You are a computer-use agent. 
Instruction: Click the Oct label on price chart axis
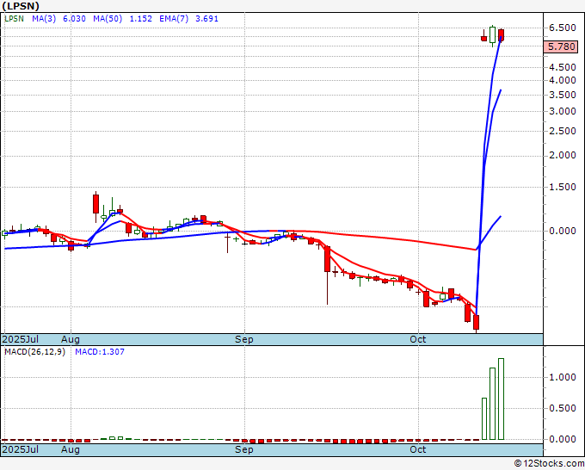[x=418, y=339]
